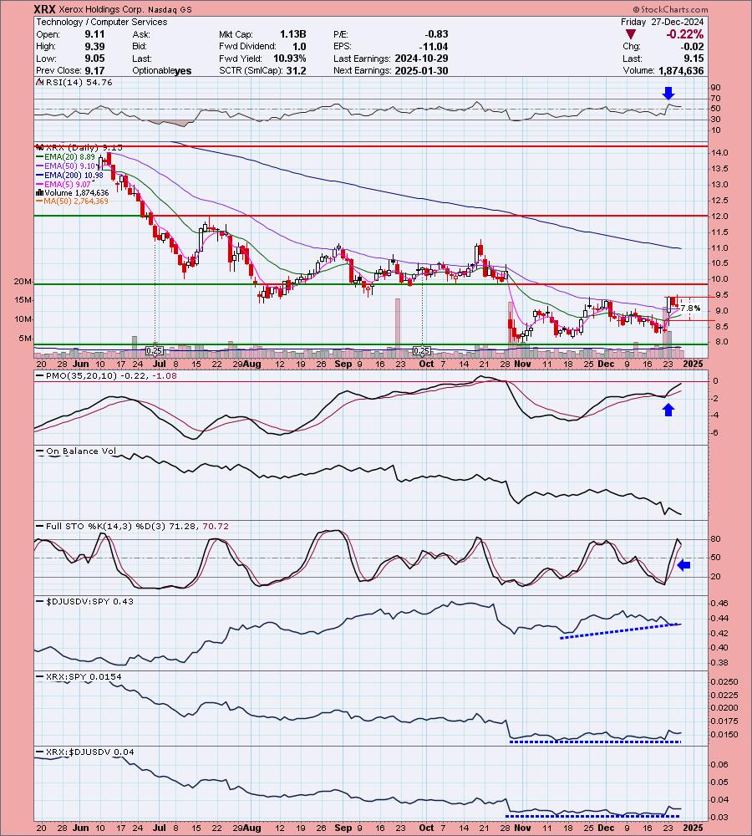Click the Nasdaq GS exchange label

pos(171,9)
